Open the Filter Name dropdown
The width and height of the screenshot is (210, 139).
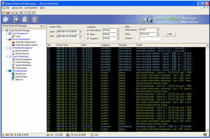pyautogui.click(x=157, y=30)
